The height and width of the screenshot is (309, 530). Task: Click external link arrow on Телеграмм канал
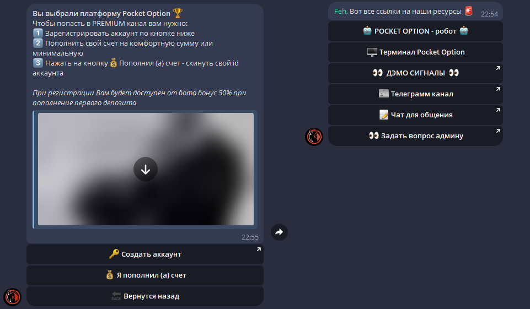tap(498, 89)
